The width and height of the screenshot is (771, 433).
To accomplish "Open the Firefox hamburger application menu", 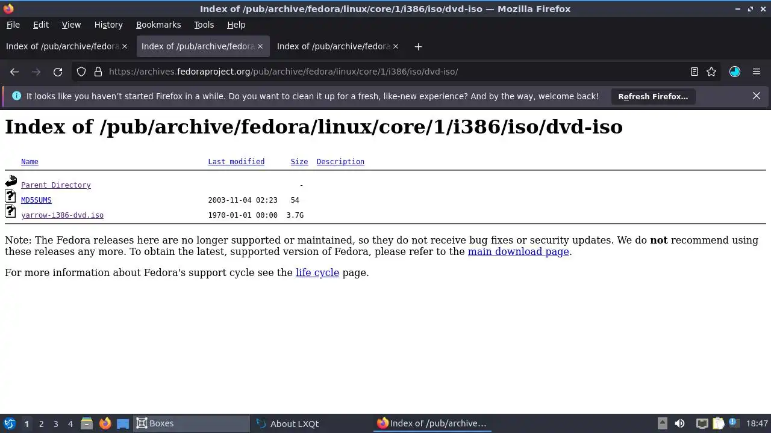I will click(x=757, y=72).
